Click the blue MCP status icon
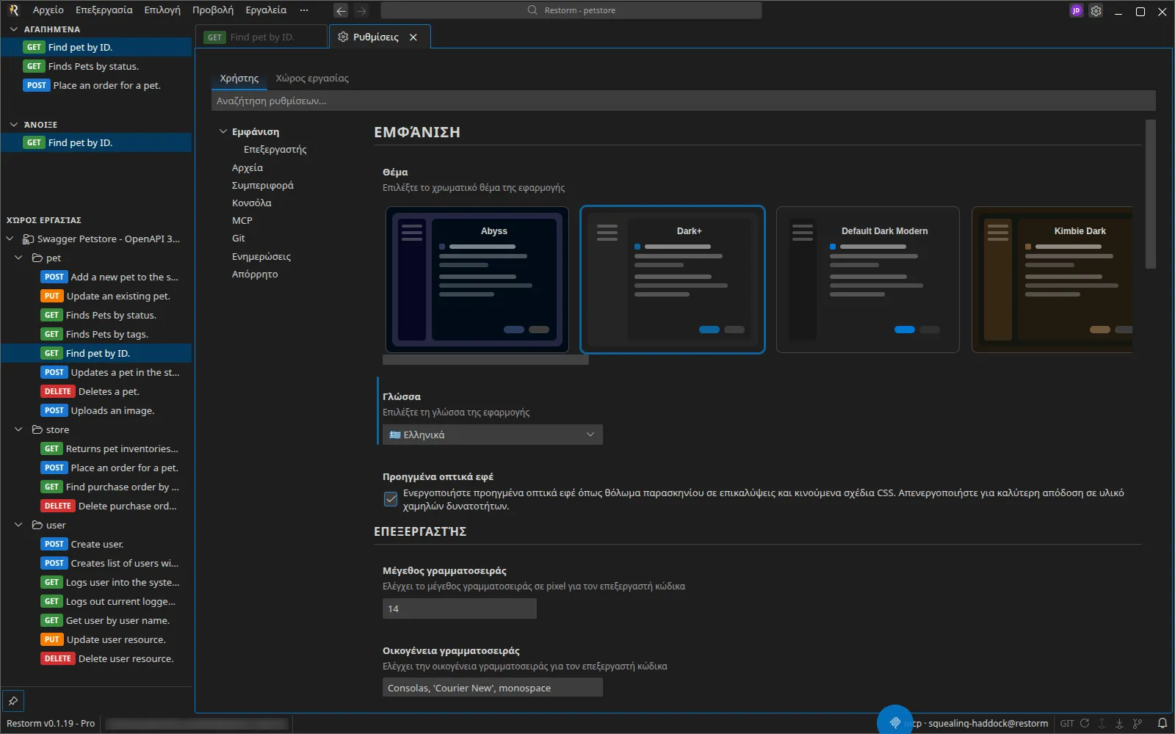 [x=894, y=722]
